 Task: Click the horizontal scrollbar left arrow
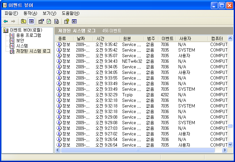58,150
